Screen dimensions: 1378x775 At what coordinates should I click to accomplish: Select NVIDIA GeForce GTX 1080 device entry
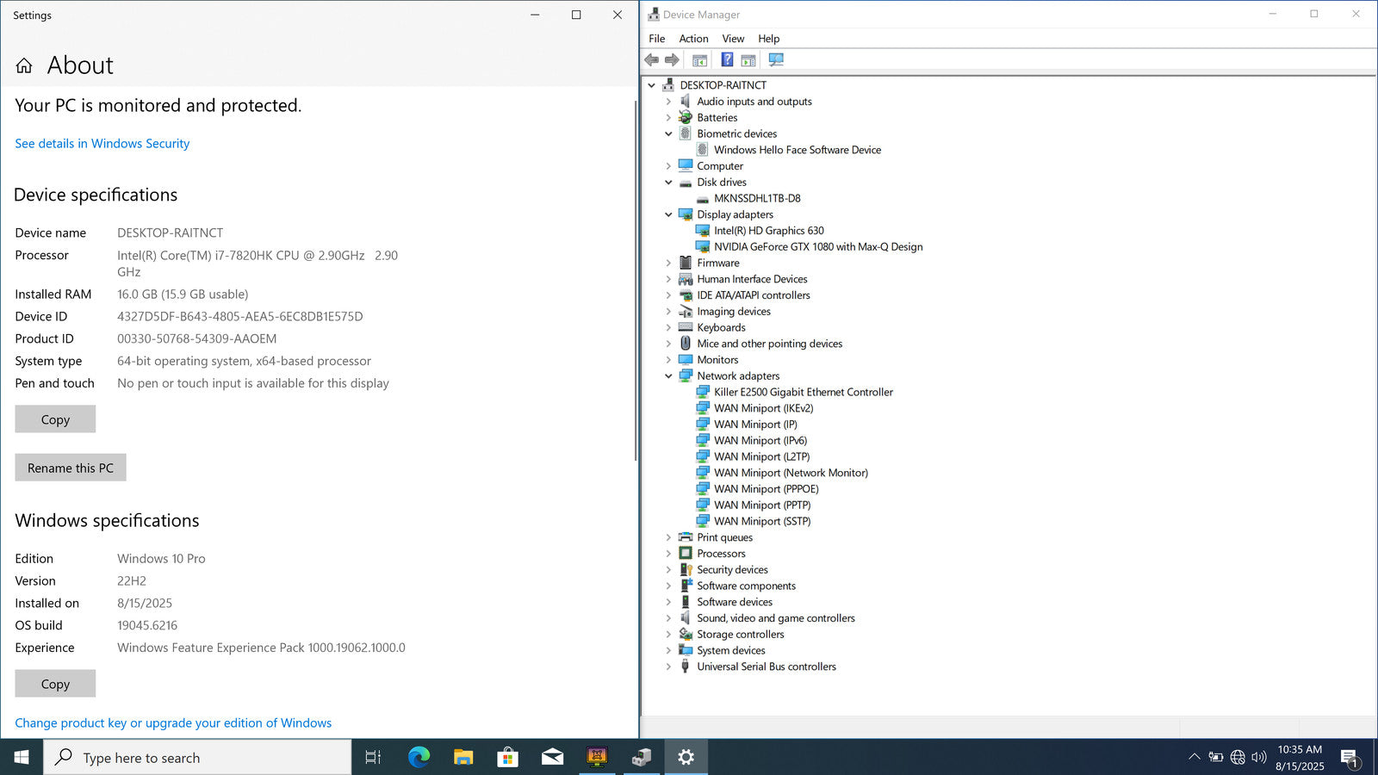coord(817,247)
